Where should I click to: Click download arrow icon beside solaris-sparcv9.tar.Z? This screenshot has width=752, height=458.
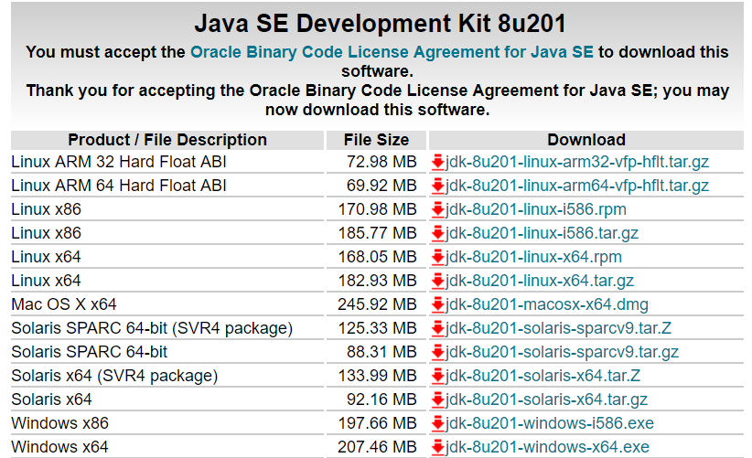pyautogui.click(x=437, y=328)
